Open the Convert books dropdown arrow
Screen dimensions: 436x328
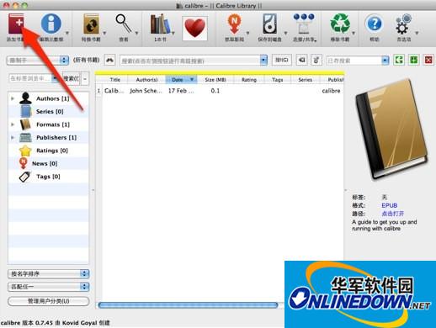pyautogui.click(x=104, y=33)
